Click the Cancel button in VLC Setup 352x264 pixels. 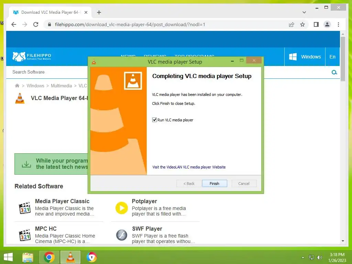click(x=244, y=184)
